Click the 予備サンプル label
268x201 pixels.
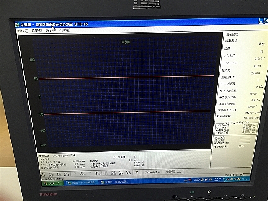[x=227, y=98]
